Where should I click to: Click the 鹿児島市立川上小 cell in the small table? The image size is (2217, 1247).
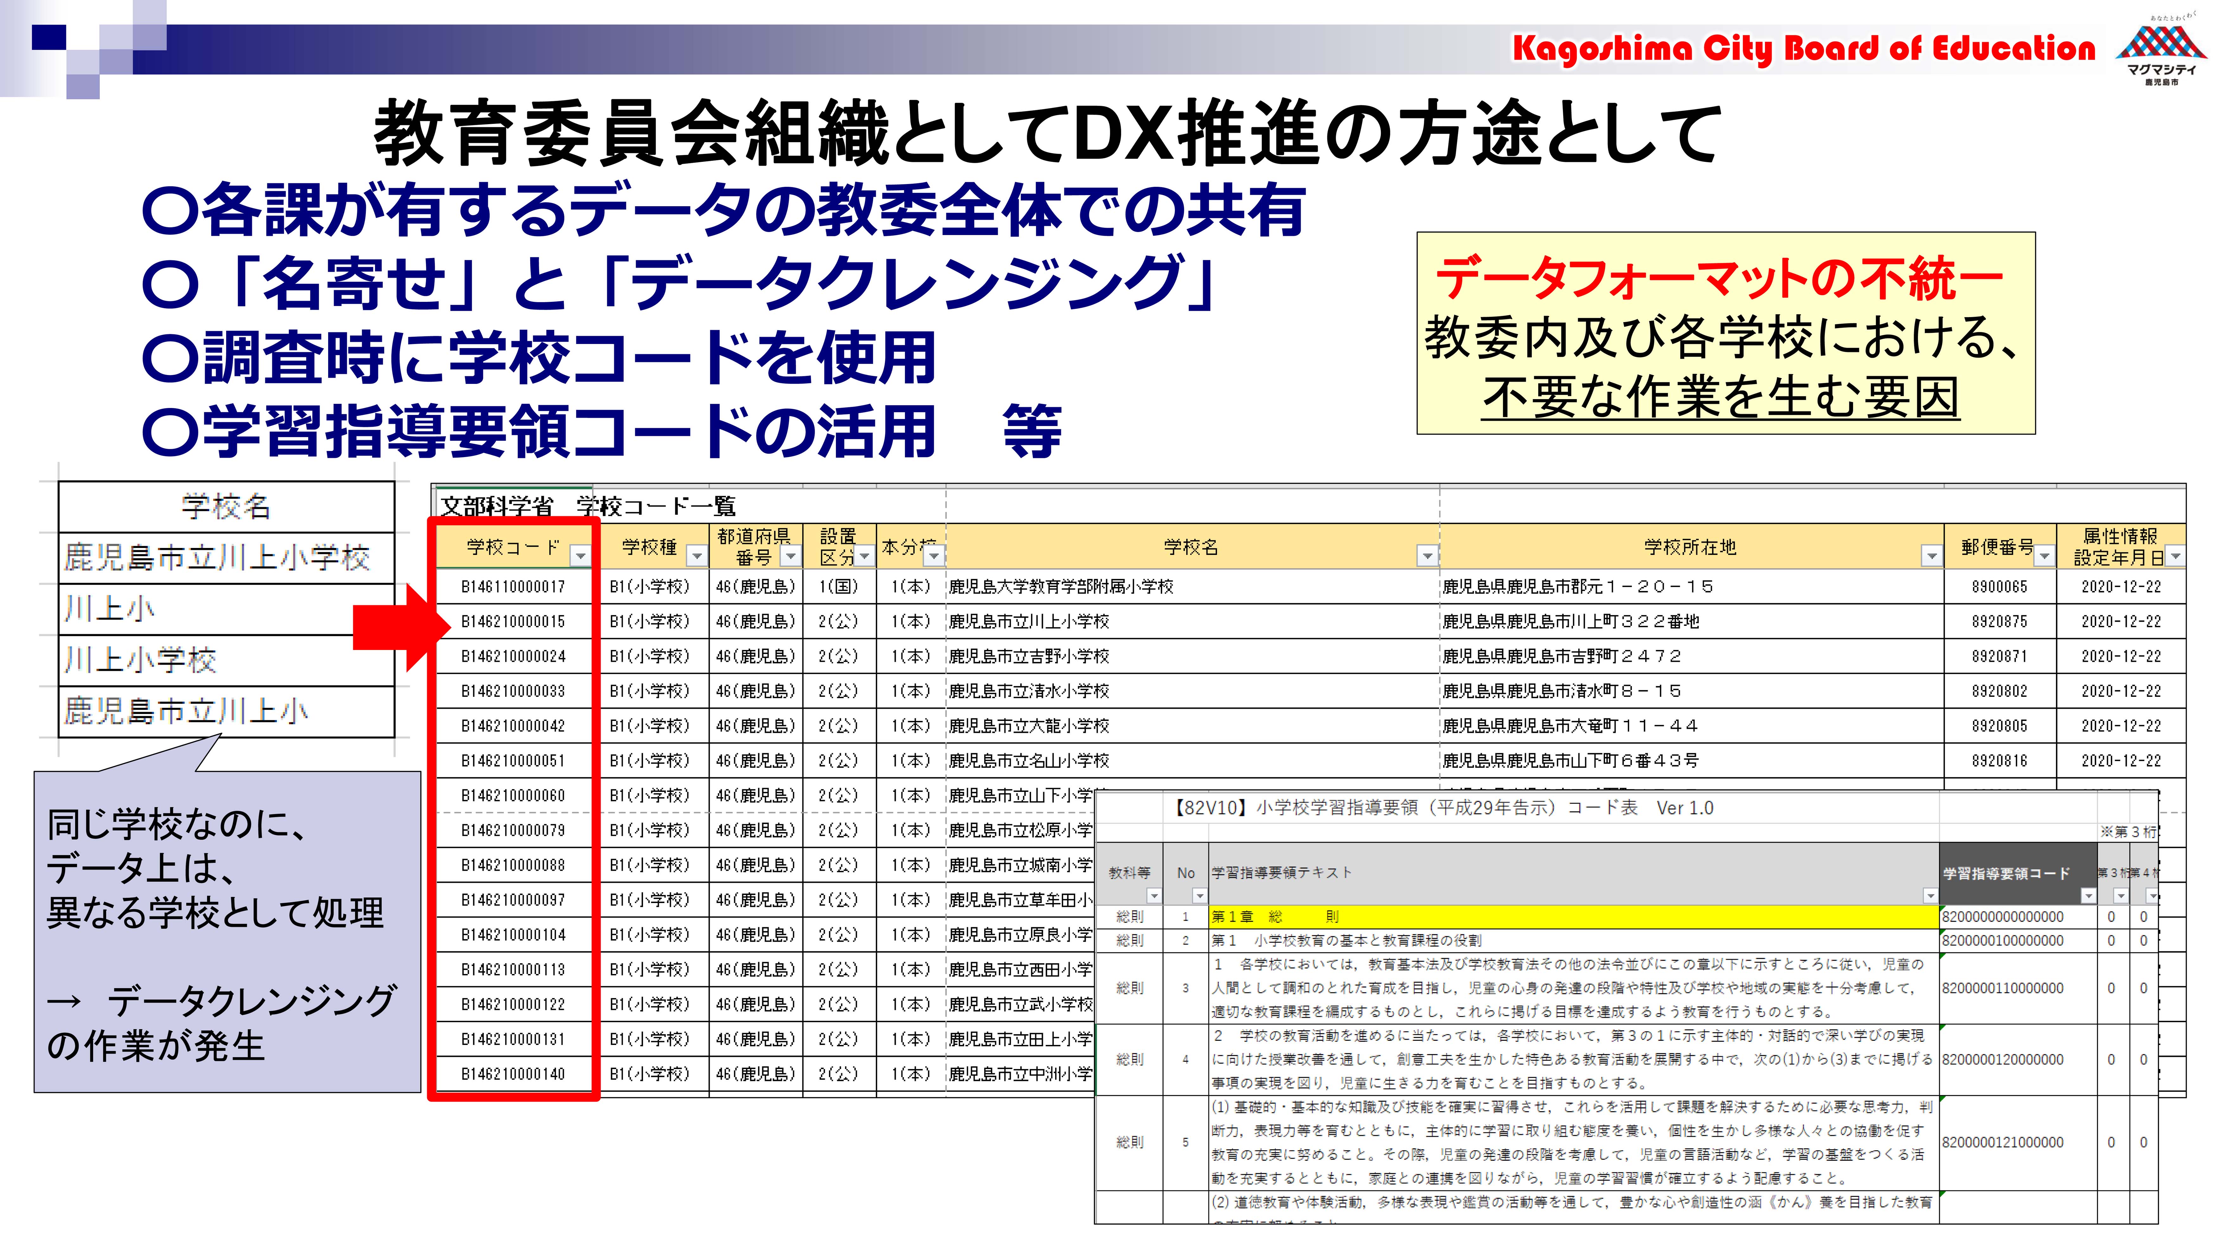(x=226, y=712)
